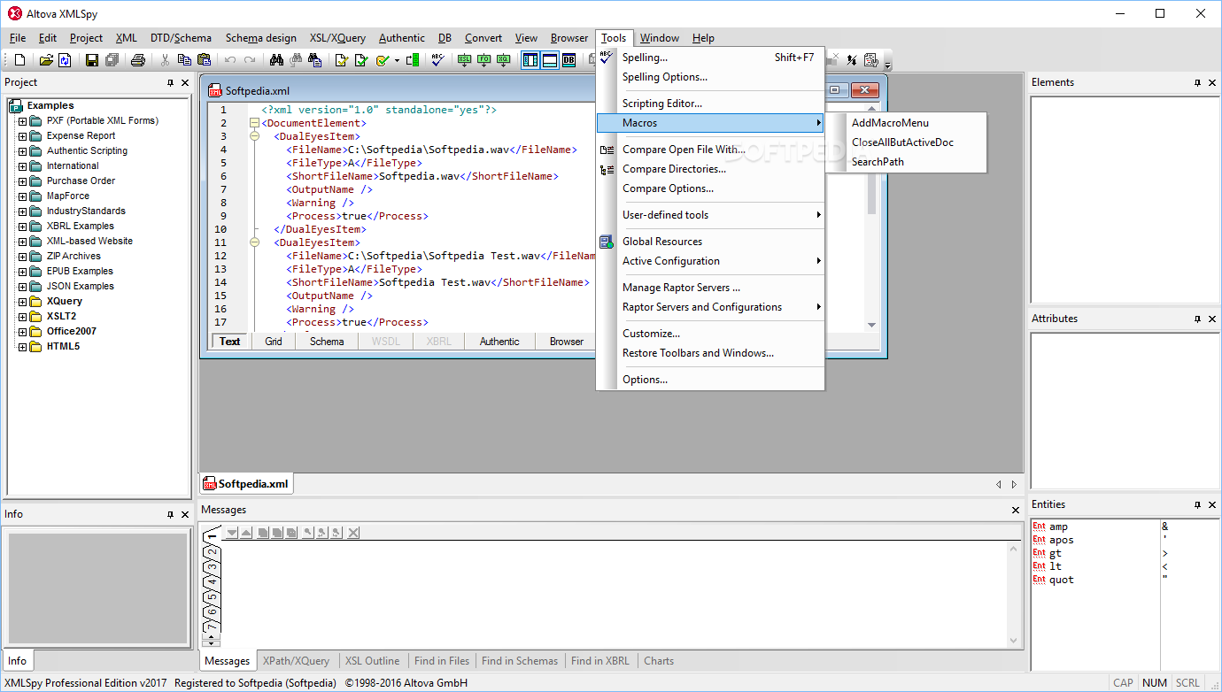Click the New document toolbar icon
The width and height of the screenshot is (1222, 692).
(19, 60)
